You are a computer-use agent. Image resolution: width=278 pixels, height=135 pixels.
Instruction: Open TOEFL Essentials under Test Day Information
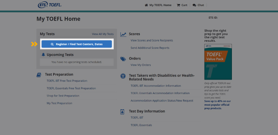141,125
